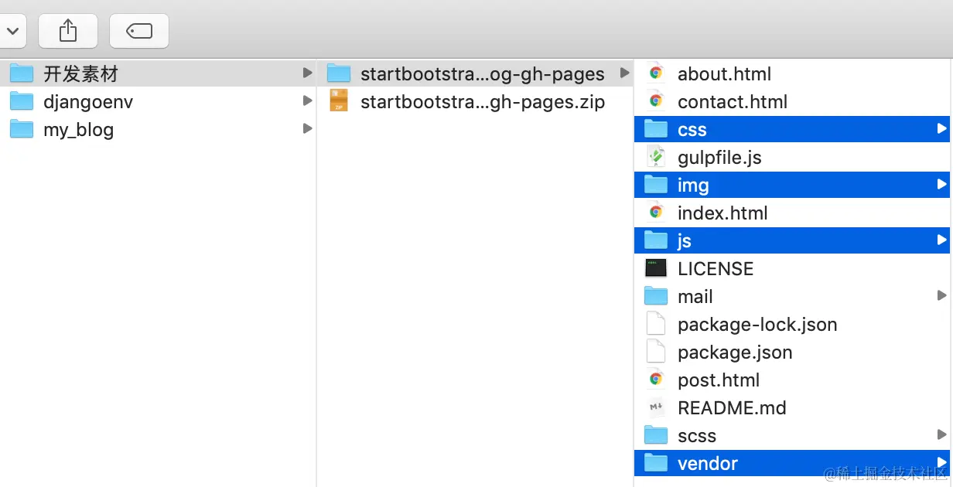Select the scss folder name
Image resolution: width=953 pixels, height=487 pixels.
[697, 436]
